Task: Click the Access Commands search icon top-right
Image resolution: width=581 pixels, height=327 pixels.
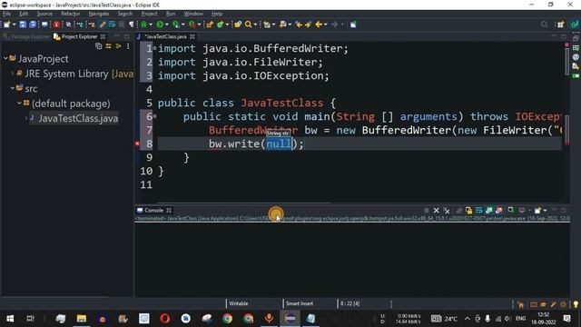Action: tap(544, 25)
